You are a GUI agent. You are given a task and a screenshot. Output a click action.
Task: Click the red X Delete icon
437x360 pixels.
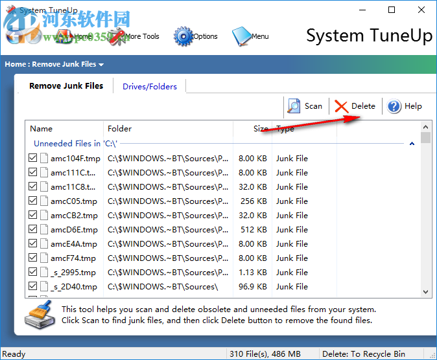point(341,106)
